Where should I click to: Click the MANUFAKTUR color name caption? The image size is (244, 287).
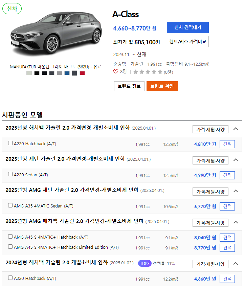(56, 67)
